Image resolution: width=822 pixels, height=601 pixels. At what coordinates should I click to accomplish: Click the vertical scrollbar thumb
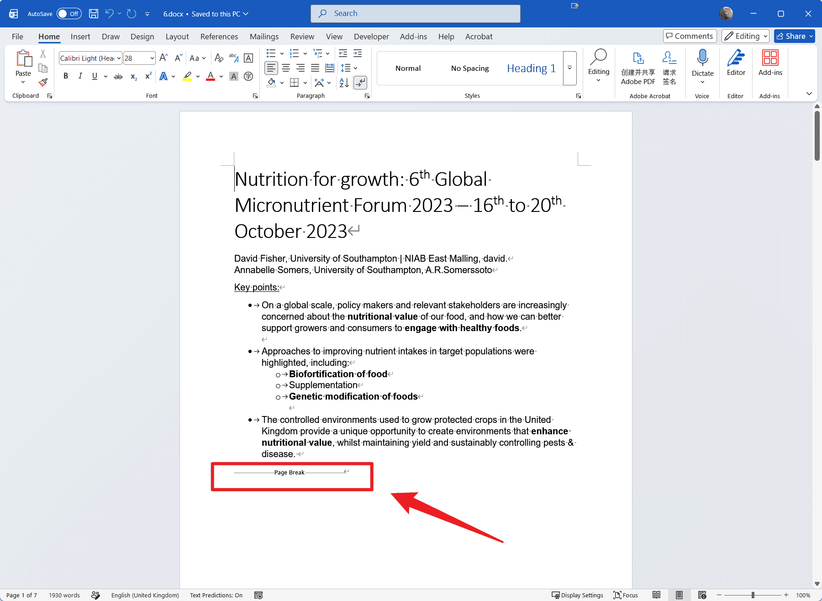tap(817, 136)
